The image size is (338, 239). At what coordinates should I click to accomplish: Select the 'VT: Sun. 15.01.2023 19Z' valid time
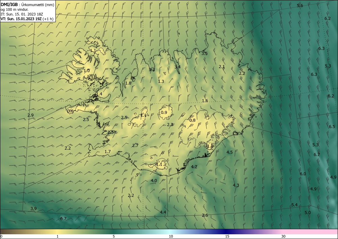click(22, 19)
